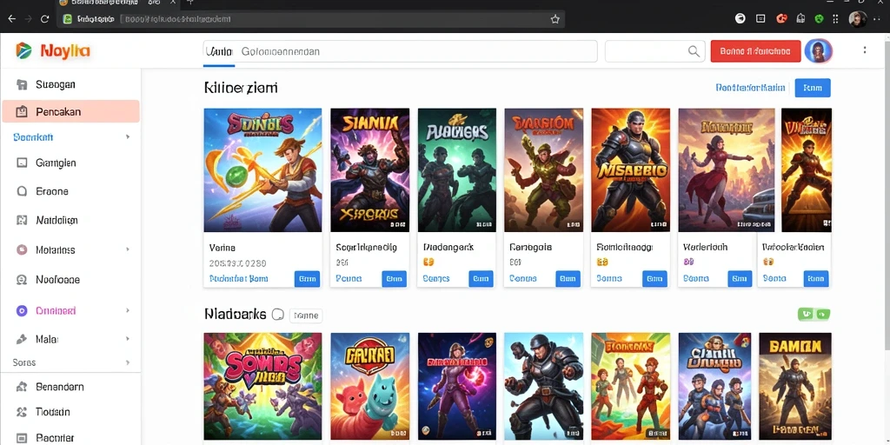This screenshot has height=445, width=890.
Task: Click into the Golonioenneridan search field
Action: 400,51
